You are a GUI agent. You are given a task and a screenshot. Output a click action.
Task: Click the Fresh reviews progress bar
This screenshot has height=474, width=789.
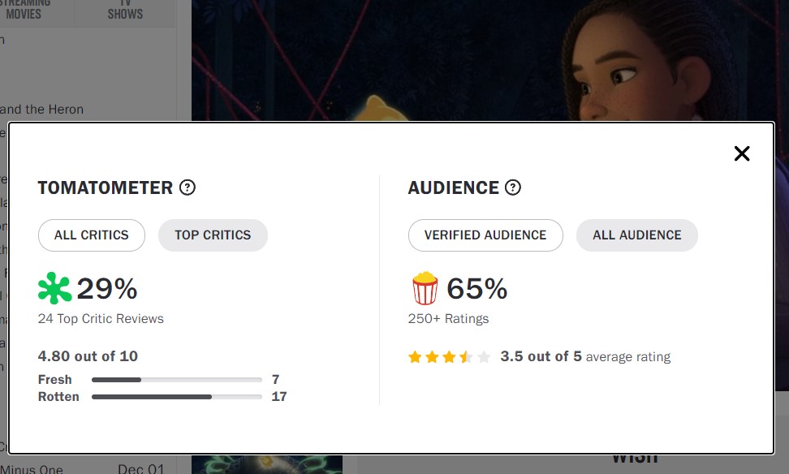[176, 380]
